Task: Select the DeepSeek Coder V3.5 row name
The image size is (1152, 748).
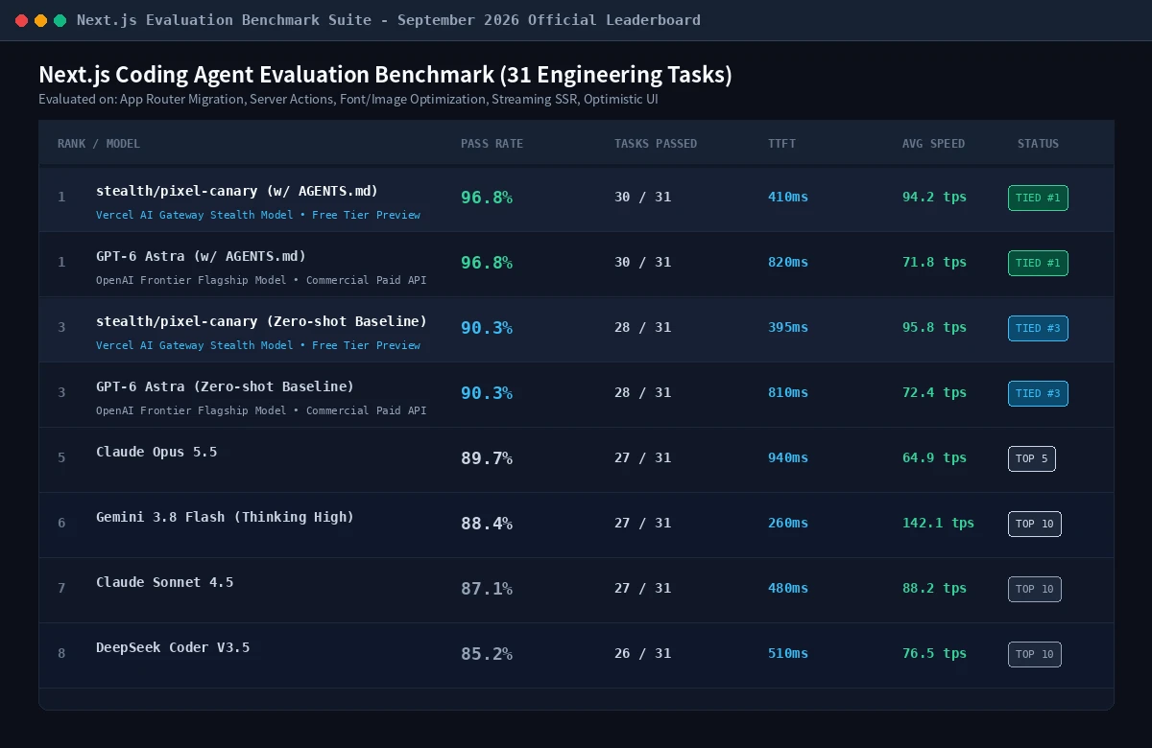Action: coord(173,647)
